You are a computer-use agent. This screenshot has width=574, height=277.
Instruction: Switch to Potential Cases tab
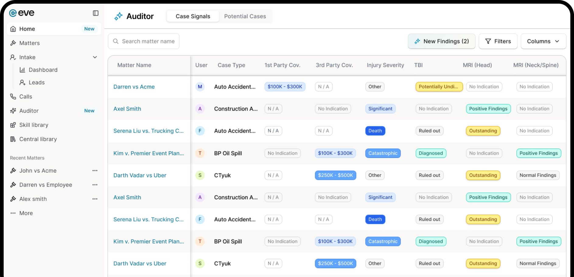pos(245,16)
